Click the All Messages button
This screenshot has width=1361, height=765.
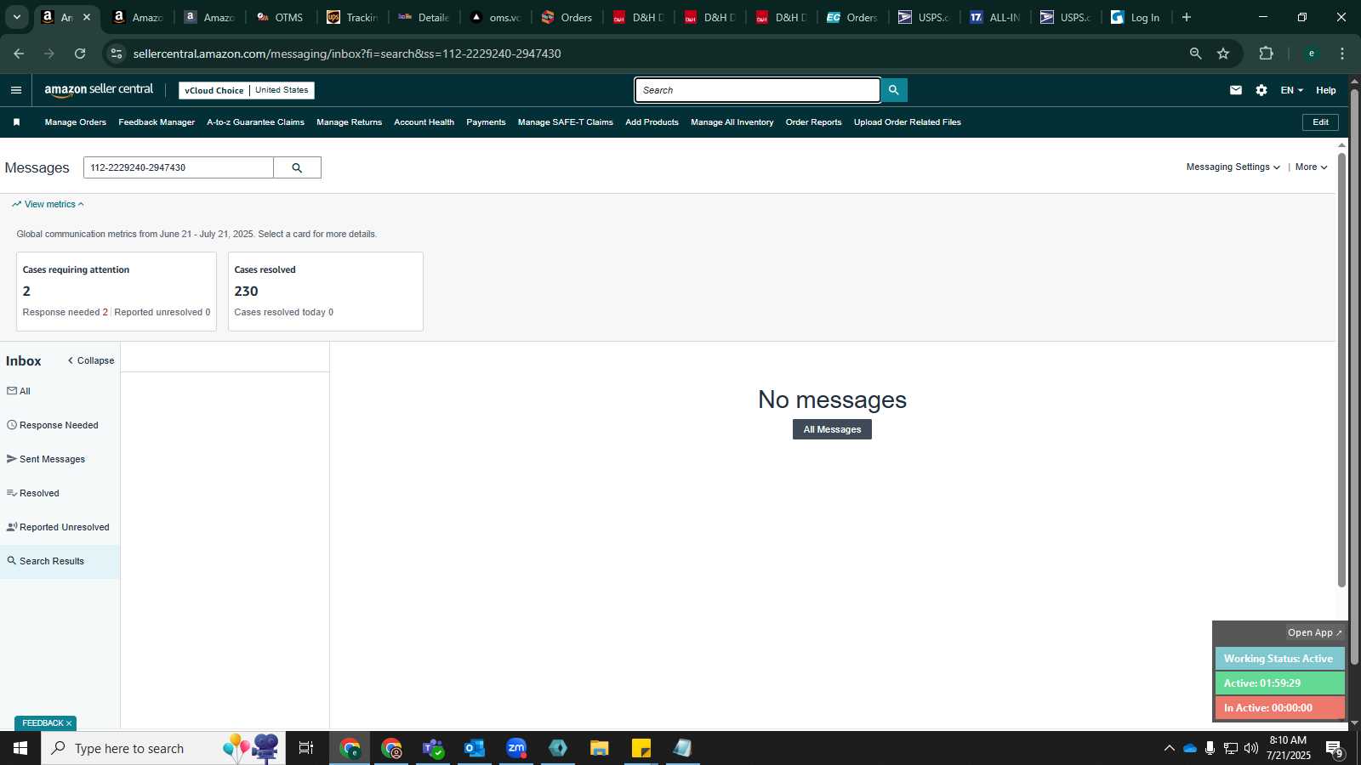pos(832,429)
